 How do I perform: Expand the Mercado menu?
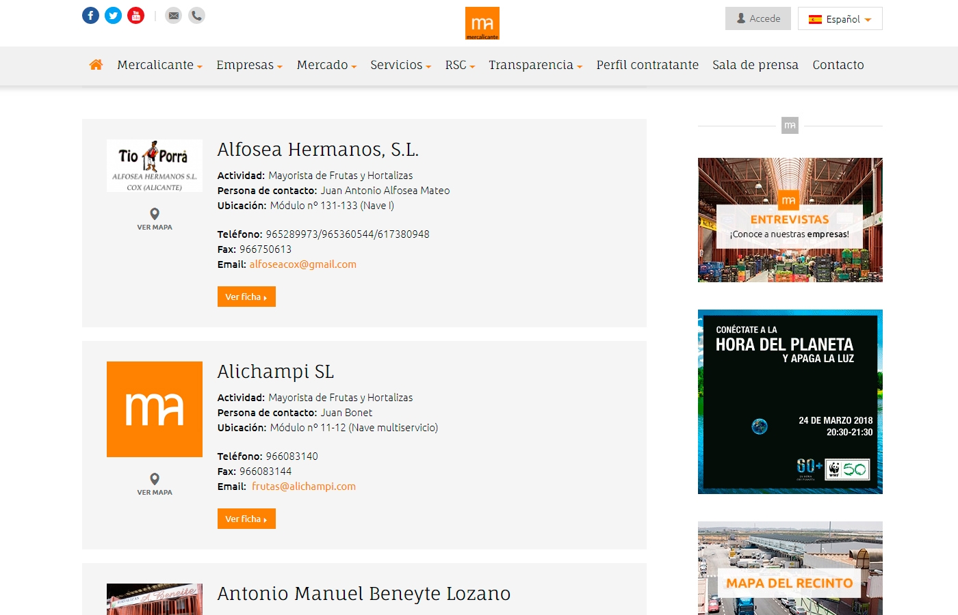(326, 65)
